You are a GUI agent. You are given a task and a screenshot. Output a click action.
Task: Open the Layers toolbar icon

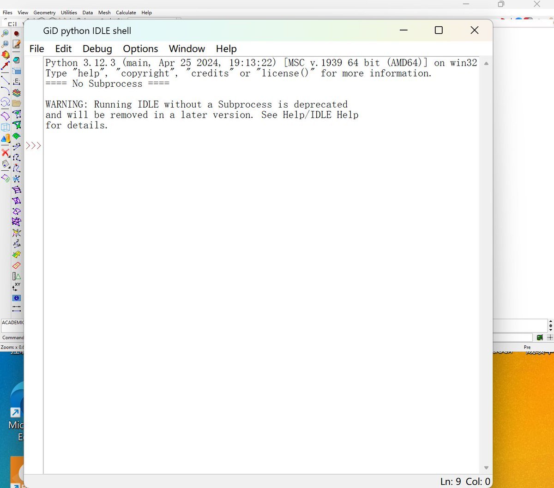(x=17, y=91)
